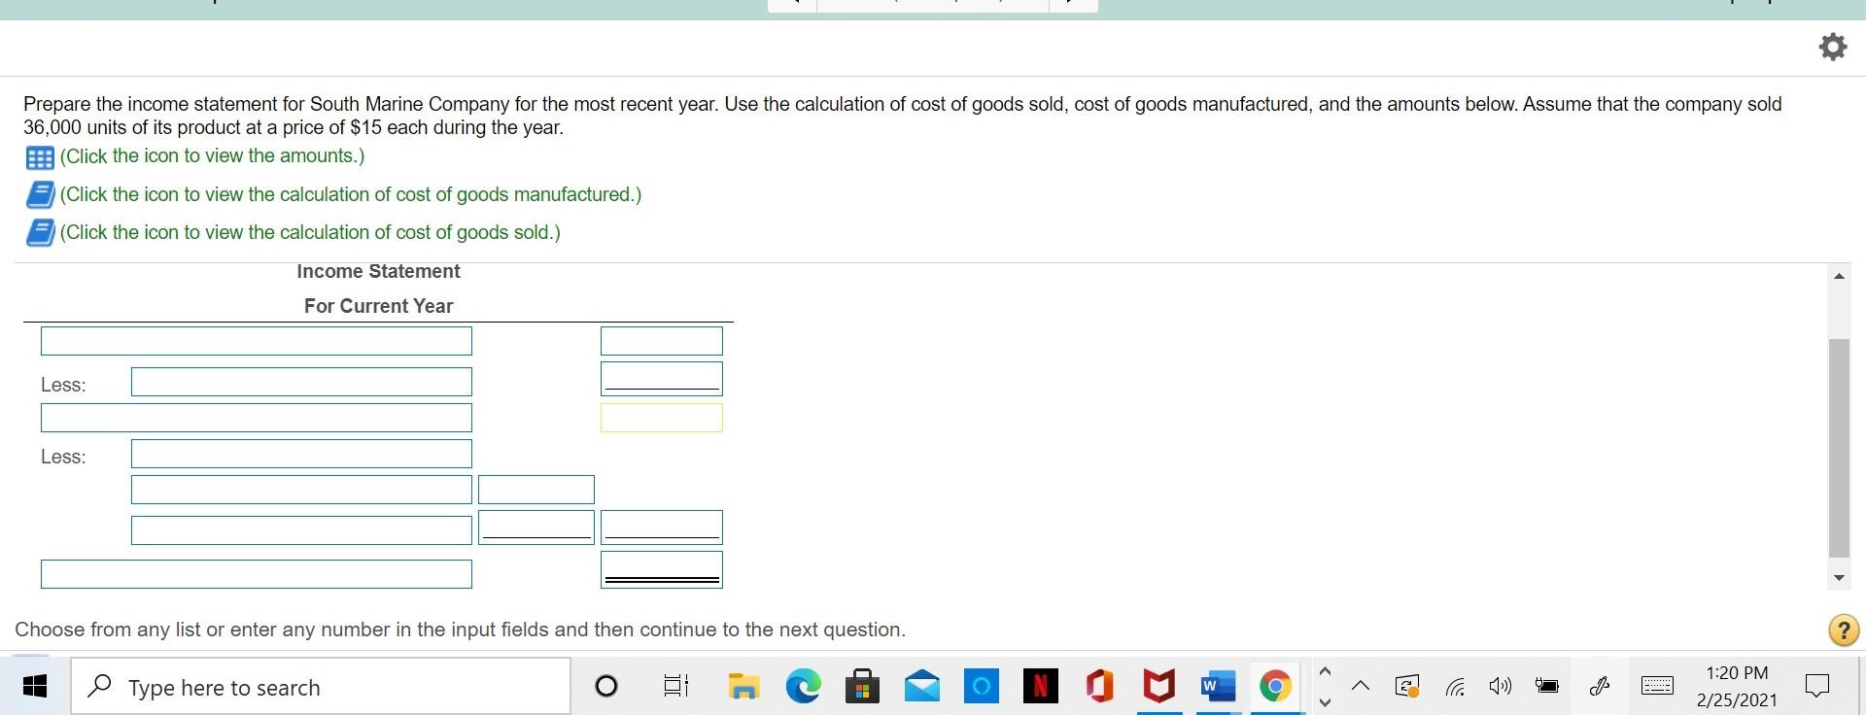Open the Wi-Fi network tray icon
This screenshot has width=1866, height=715.
pos(1455,687)
